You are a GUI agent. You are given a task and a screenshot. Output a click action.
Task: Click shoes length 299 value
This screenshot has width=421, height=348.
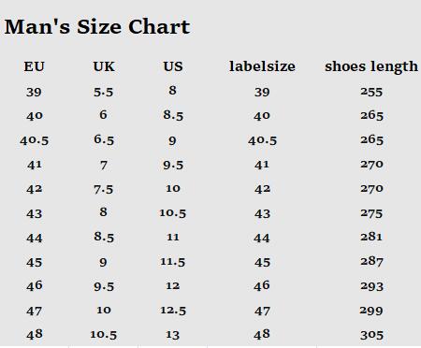point(371,311)
